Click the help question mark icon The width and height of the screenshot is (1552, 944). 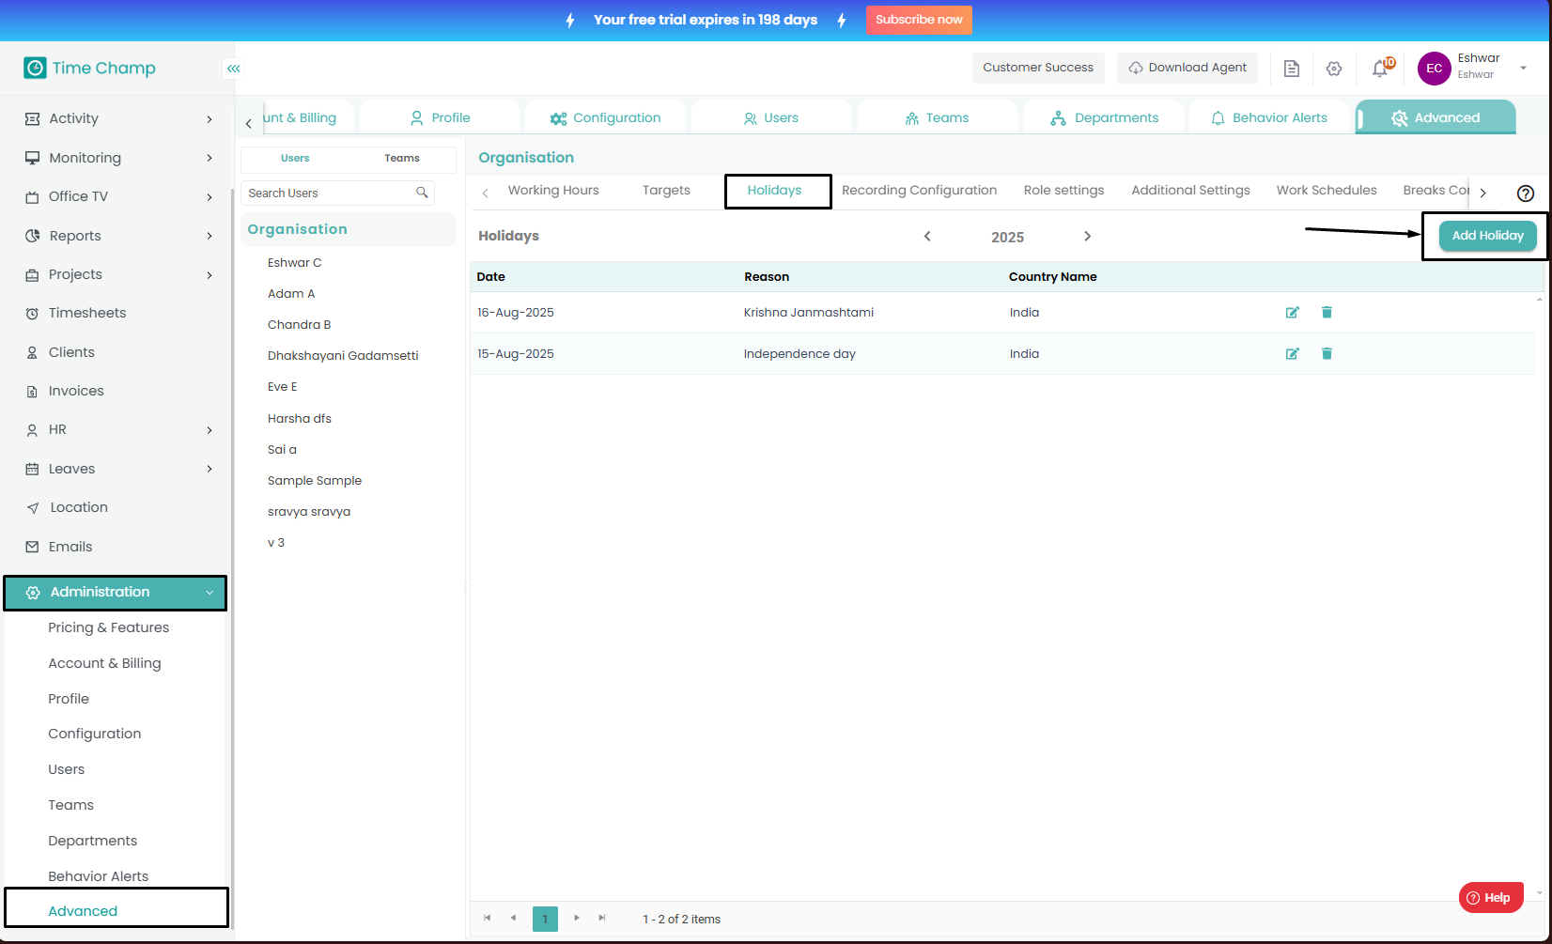click(x=1526, y=193)
